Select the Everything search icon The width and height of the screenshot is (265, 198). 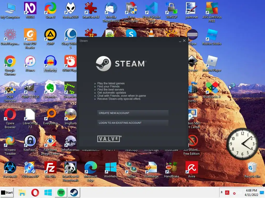point(50,117)
